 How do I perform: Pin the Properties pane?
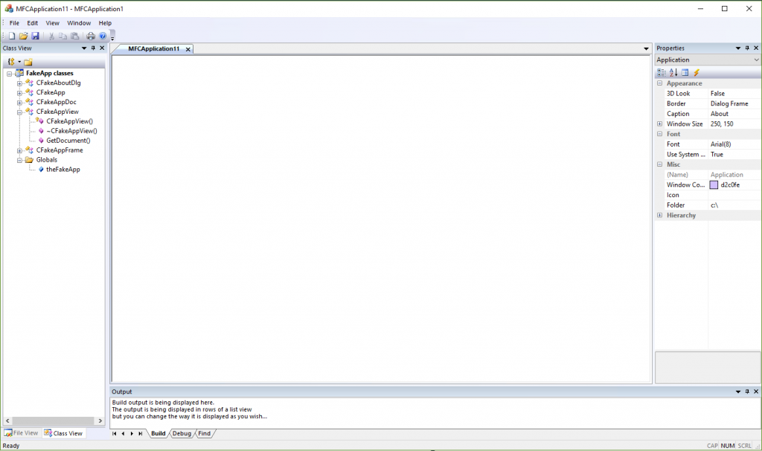(747, 48)
